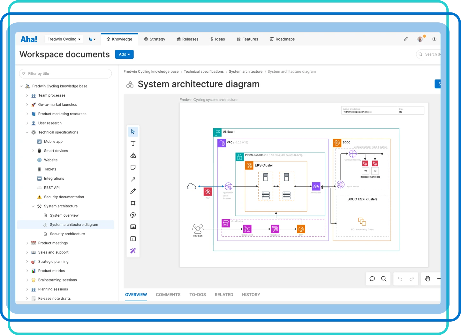Click the ECR icon in the diagram

(x=301, y=229)
